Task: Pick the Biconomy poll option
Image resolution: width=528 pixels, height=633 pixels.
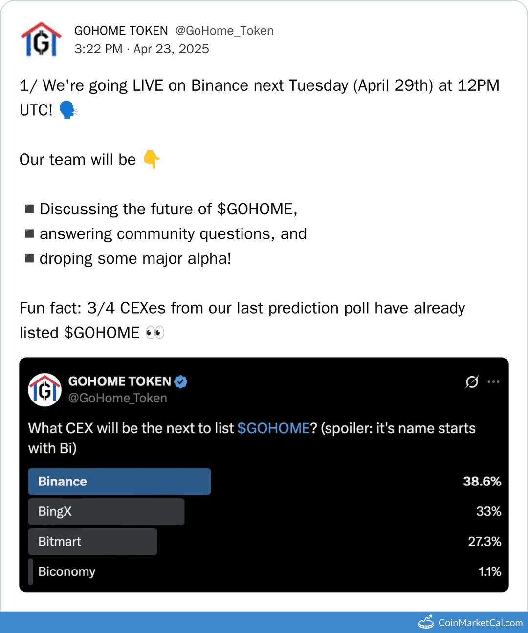Action: pos(66,571)
